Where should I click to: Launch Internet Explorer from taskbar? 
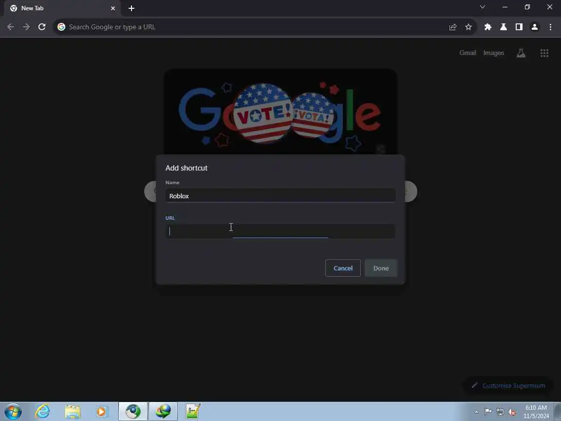click(42, 411)
